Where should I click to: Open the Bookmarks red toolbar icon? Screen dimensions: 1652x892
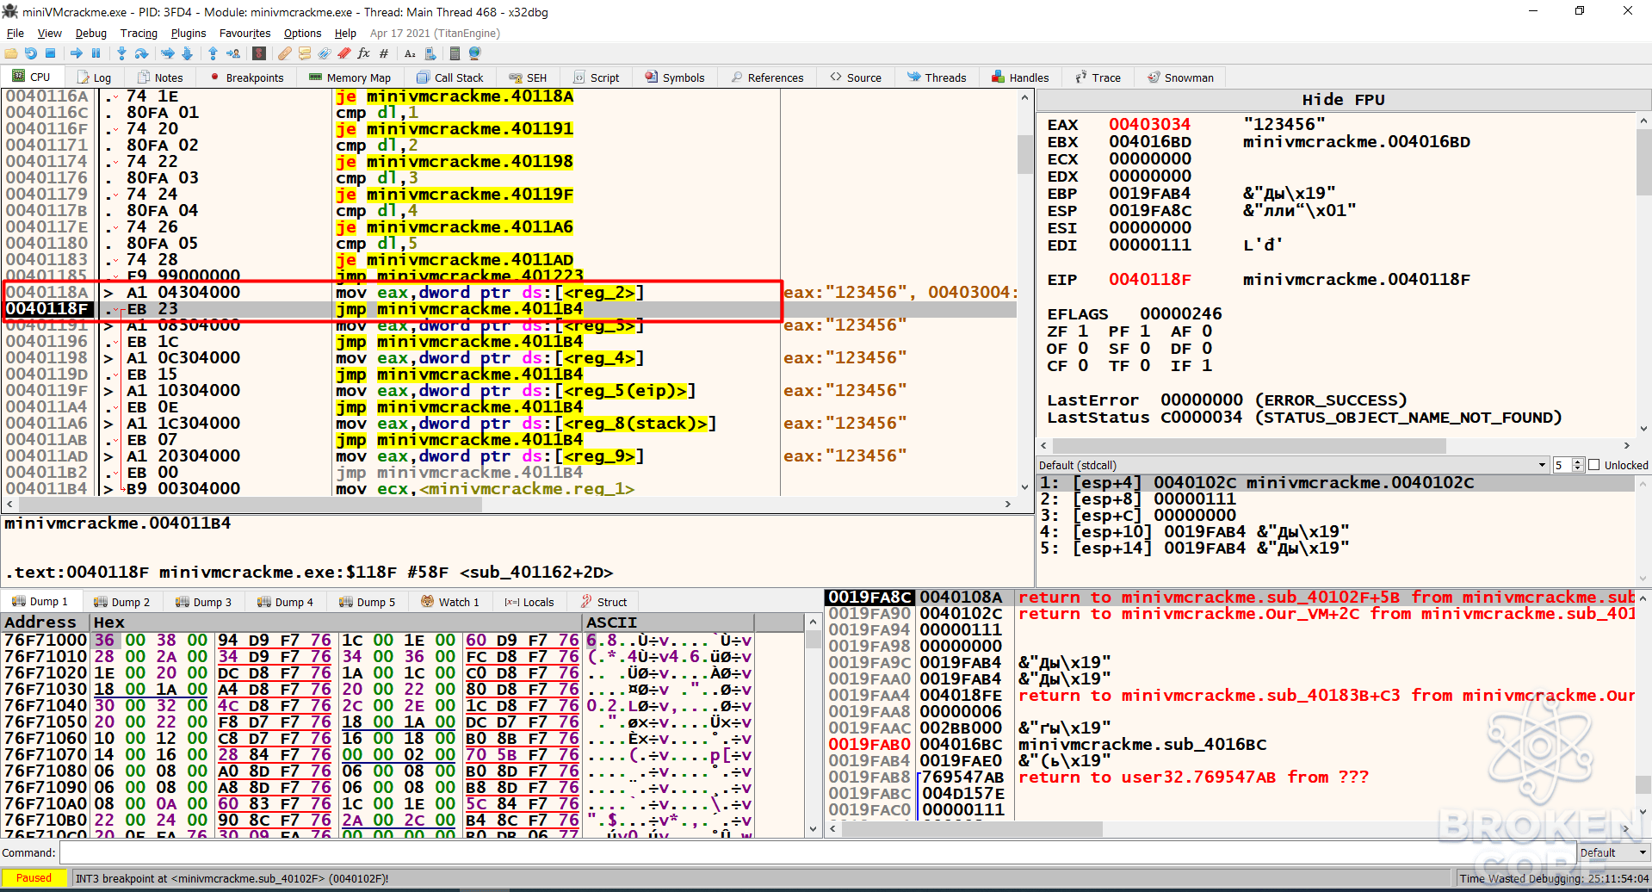[x=344, y=53]
